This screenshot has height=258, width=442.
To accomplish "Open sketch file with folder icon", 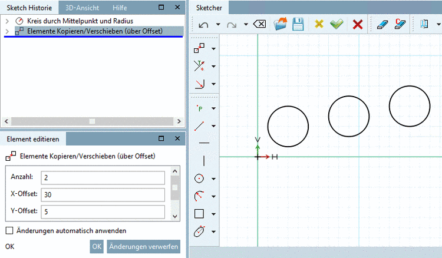I will pyautogui.click(x=280, y=24).
